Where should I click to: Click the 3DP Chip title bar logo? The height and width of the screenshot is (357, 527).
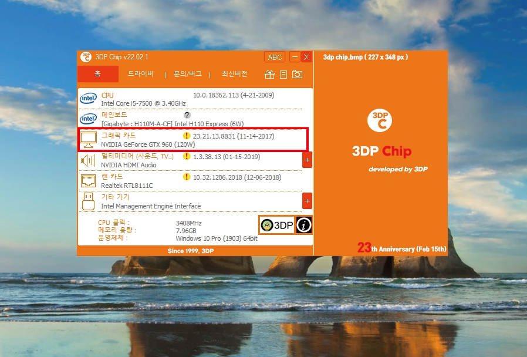(86, 57)
